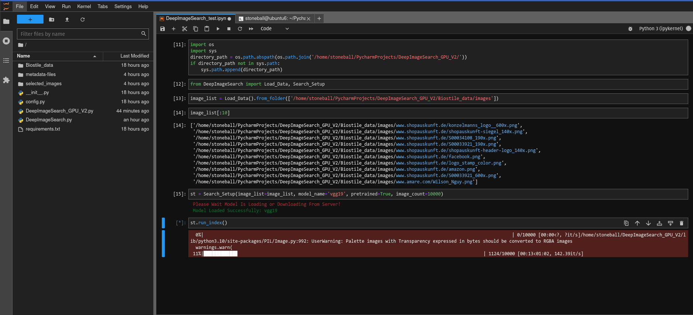The width and height of the screenshot is (693, 315).
Task: Copy the selected cell
Action: click(x=196, y=29)
